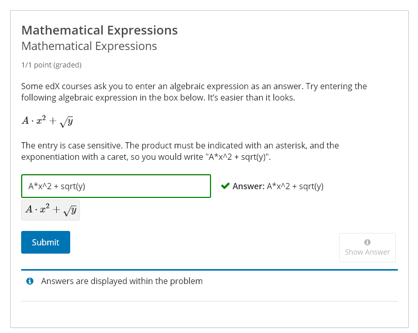Click the quoted example "A*x^2 + sqrt(y)" in instructions
The height and width of the screenshot is (333, 418).
(x=237, y=157)
